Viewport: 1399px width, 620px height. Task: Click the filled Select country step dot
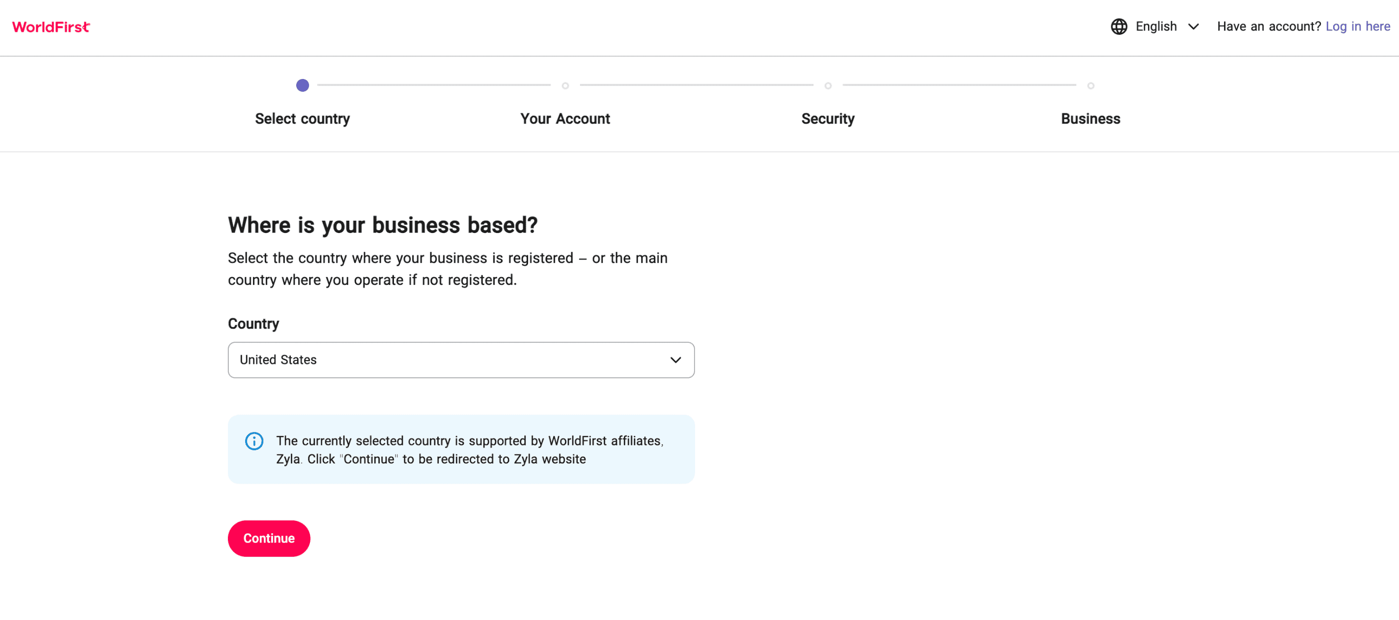point(302,85)
